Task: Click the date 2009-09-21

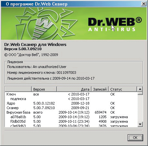Action: pyautogui.click(x=80, y=108)
